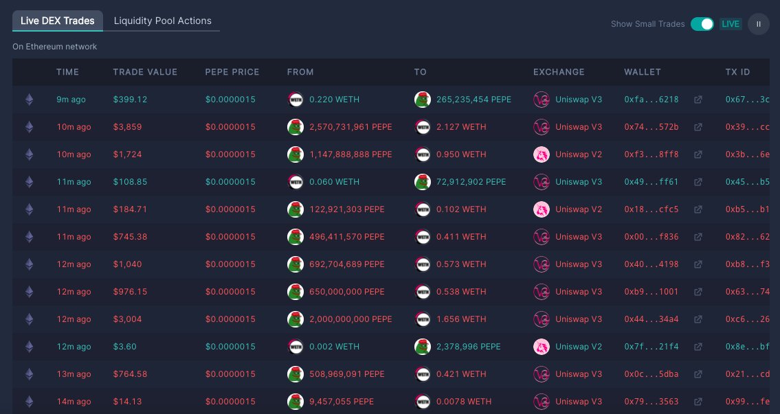Click Uniswap V3 icon in the $399.12 trade row
The image size is (780, 414).
(x=542, y=100)
